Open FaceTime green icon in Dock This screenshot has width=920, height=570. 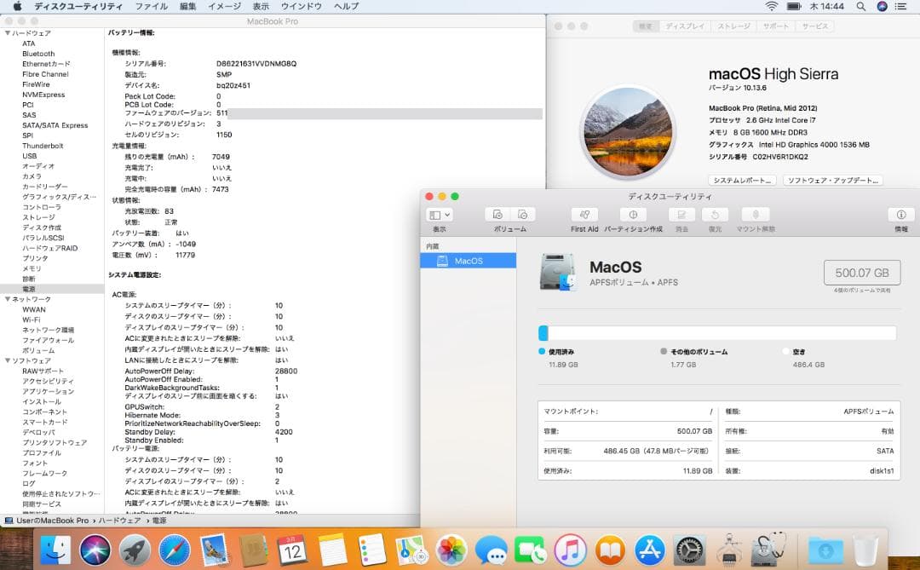pyautogui.click(x=531, y=550)
